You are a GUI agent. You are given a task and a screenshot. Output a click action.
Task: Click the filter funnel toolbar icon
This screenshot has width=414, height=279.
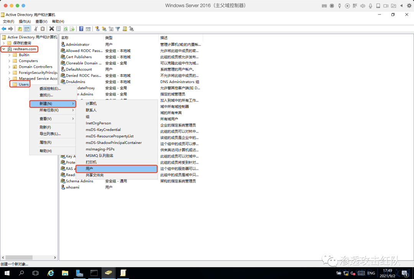(x=118, y=29)
